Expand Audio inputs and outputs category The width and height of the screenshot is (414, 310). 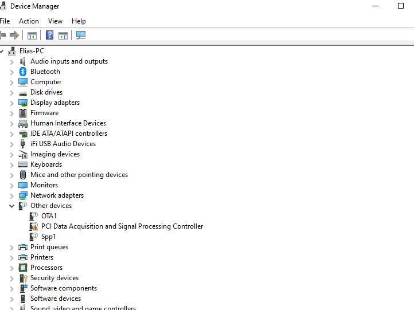[x=11, y=62]
